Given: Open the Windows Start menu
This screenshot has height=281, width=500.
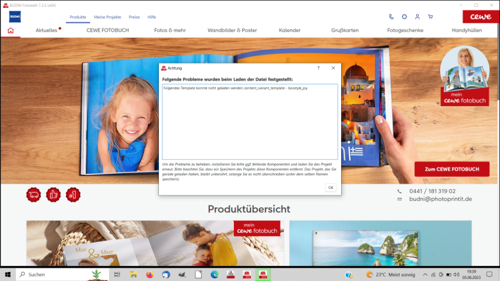Looking at the screenshot, I should 8,274.
